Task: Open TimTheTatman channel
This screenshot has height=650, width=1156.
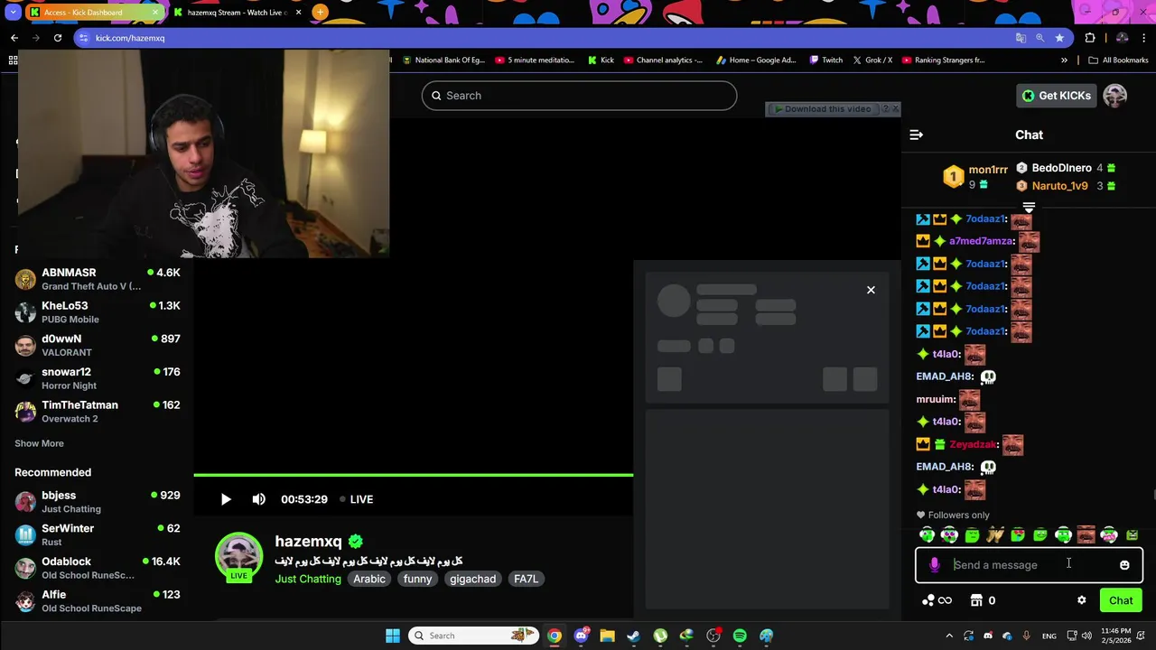Action: click(x=98, y=412)
